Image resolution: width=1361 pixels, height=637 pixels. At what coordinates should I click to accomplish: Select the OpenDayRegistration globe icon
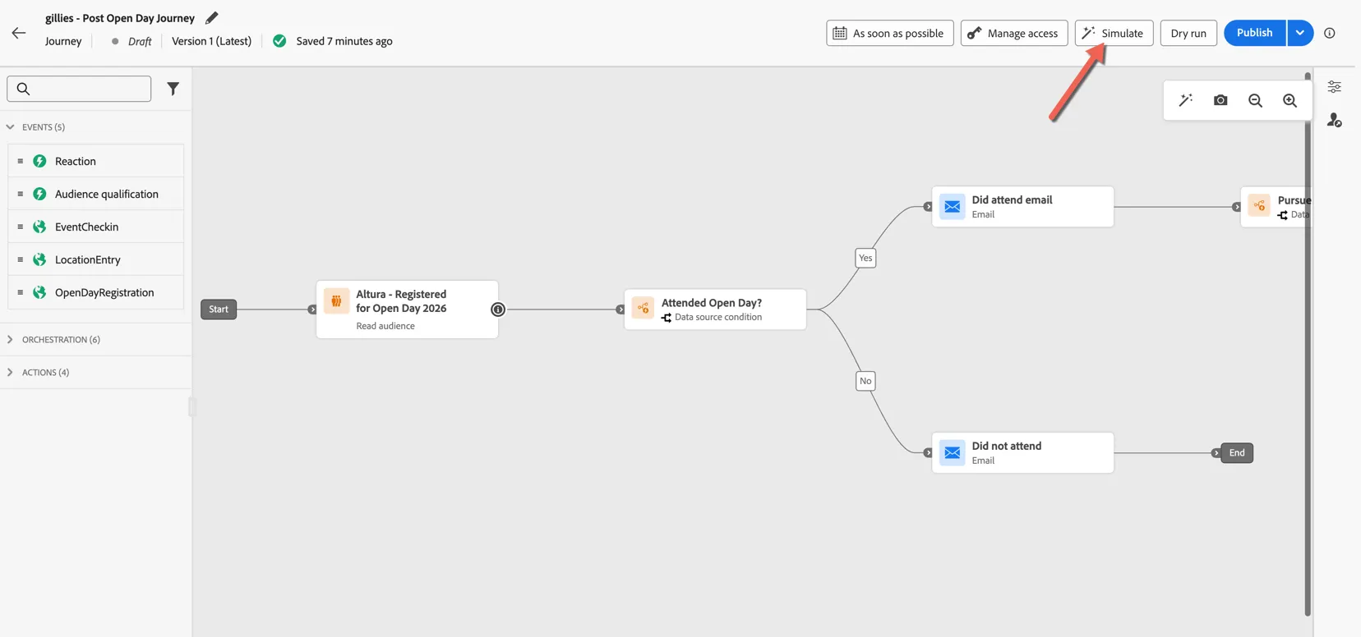(39, 292)
